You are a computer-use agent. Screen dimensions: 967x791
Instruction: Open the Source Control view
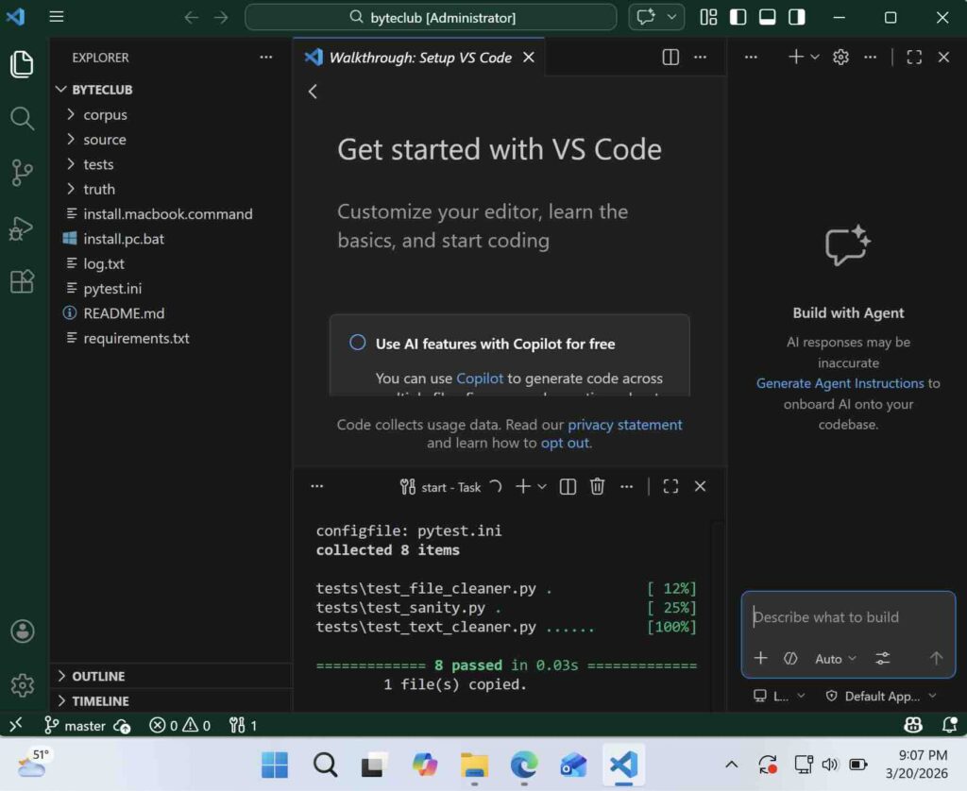coord(22,173)
